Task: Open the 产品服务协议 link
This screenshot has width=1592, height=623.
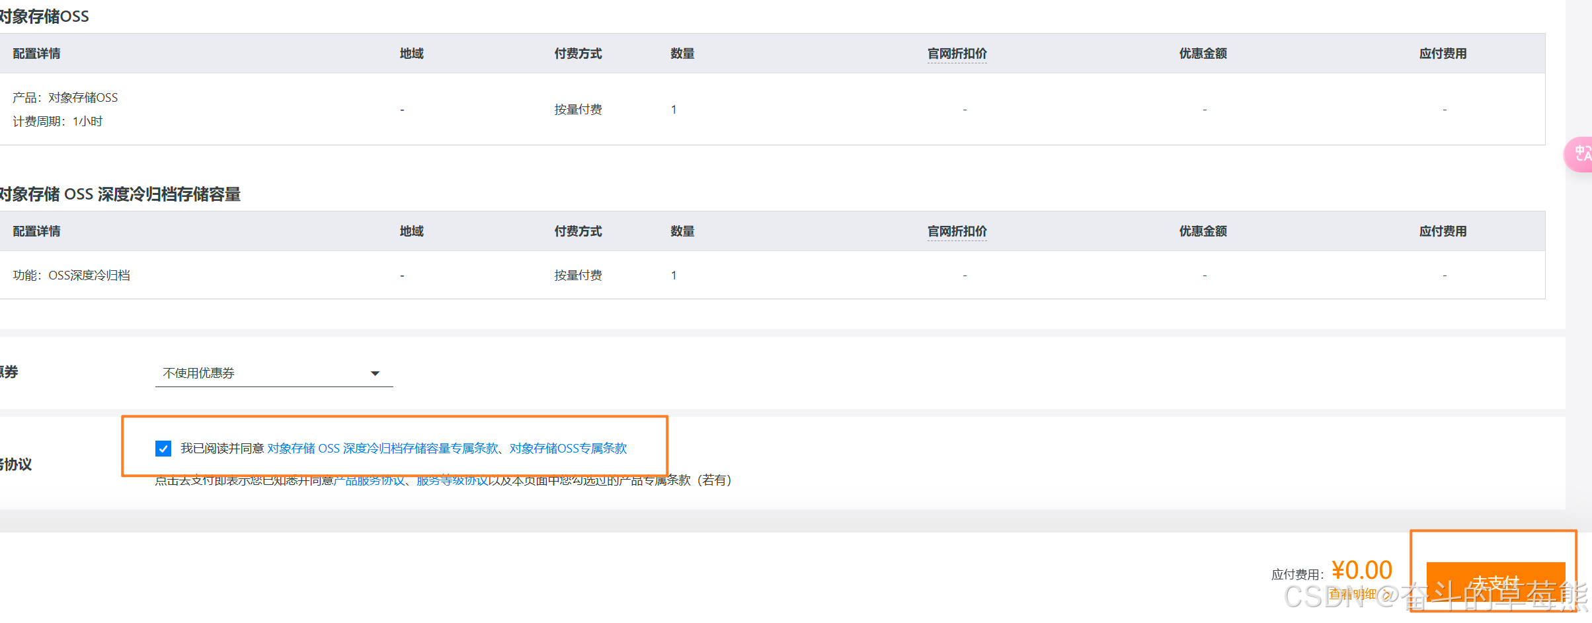Action: pyautogui.click(x=369, y=481)
